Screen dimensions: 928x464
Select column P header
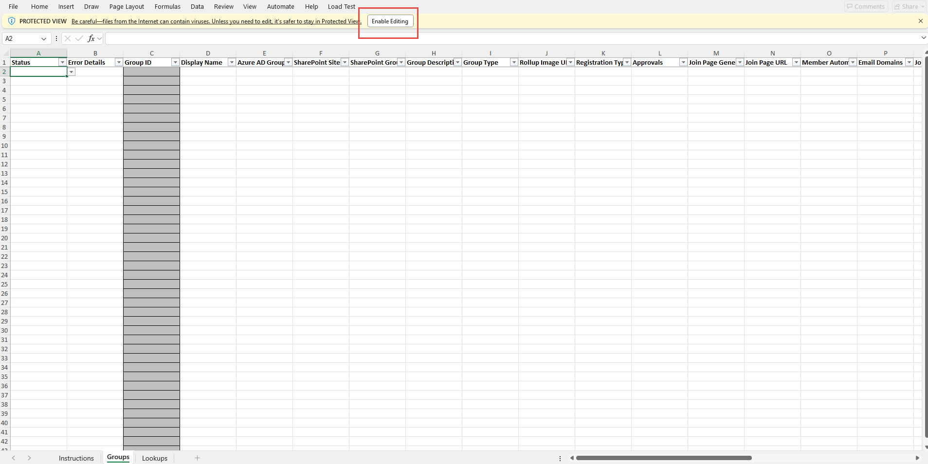[x=885, y=53]
